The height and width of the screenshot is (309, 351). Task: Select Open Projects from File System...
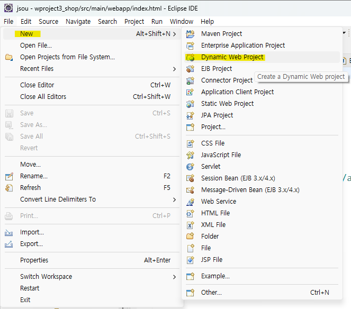(92, 57)
